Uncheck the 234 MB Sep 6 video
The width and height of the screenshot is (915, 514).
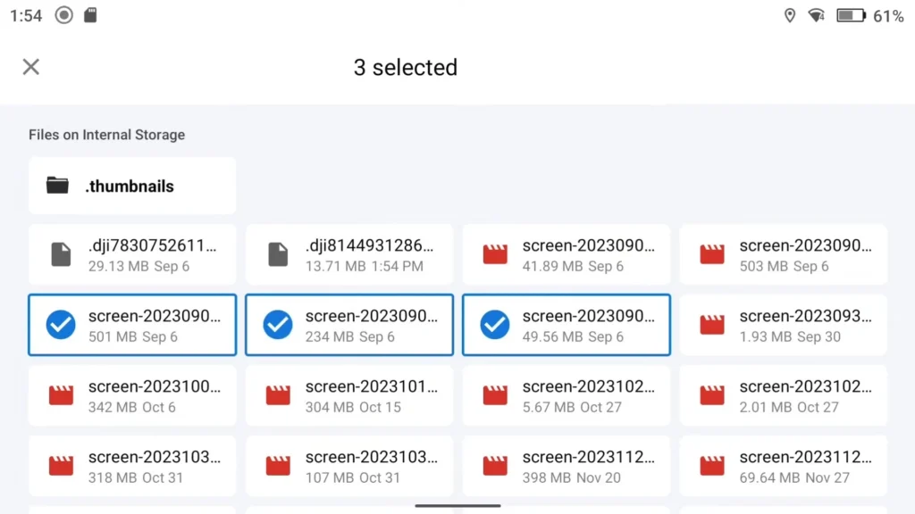tap(278, 325)
